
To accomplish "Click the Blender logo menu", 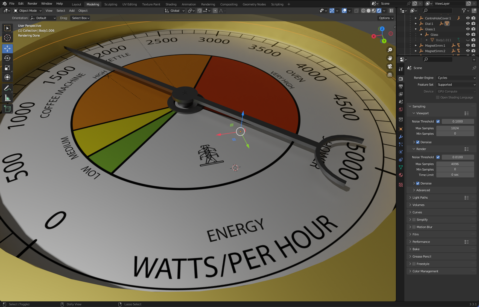I will 4,4.
